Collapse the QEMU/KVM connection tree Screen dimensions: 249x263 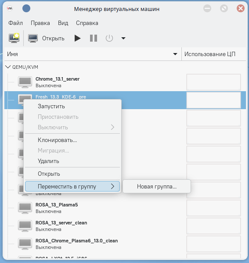[x=8, y=67]
